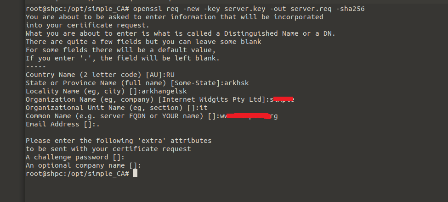Click the '-----' separator line
Image resolution: width=448 pixels, height=202 pixels.
35,66
